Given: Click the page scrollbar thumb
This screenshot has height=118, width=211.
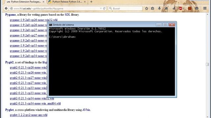Looking at the screenshot, I should pos(207,64).
